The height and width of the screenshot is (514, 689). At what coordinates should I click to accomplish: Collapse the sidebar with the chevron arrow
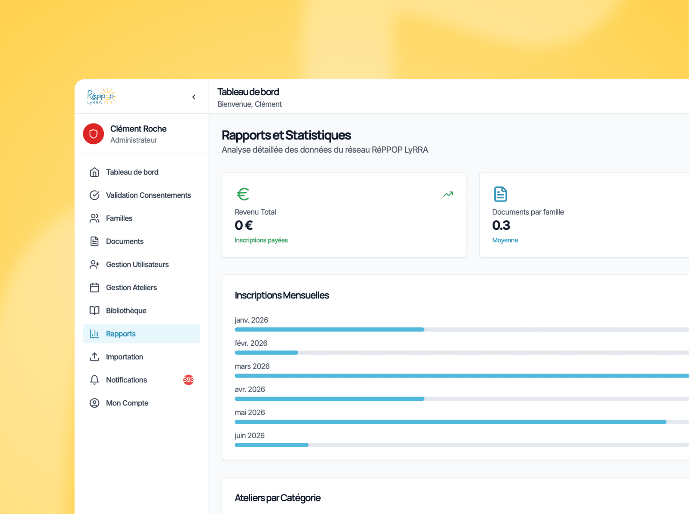tap(194, 97)
